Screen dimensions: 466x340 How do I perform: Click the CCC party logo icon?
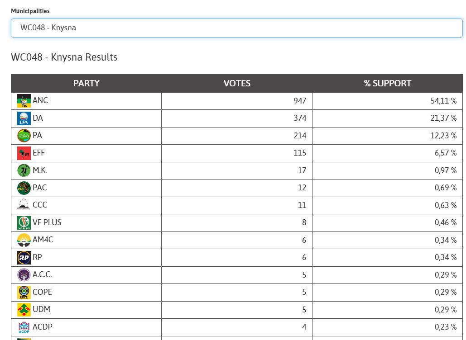pyautogui.click(x=24, y=205)
